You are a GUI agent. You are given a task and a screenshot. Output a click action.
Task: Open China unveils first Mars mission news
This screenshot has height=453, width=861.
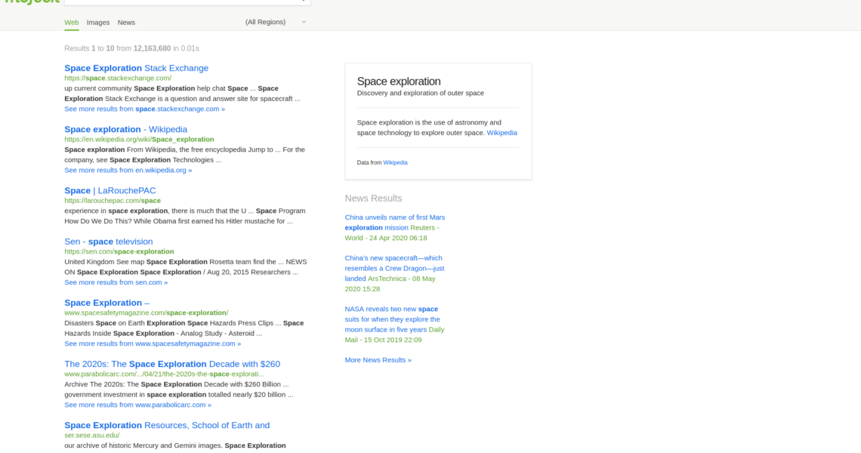click(395, 217)
